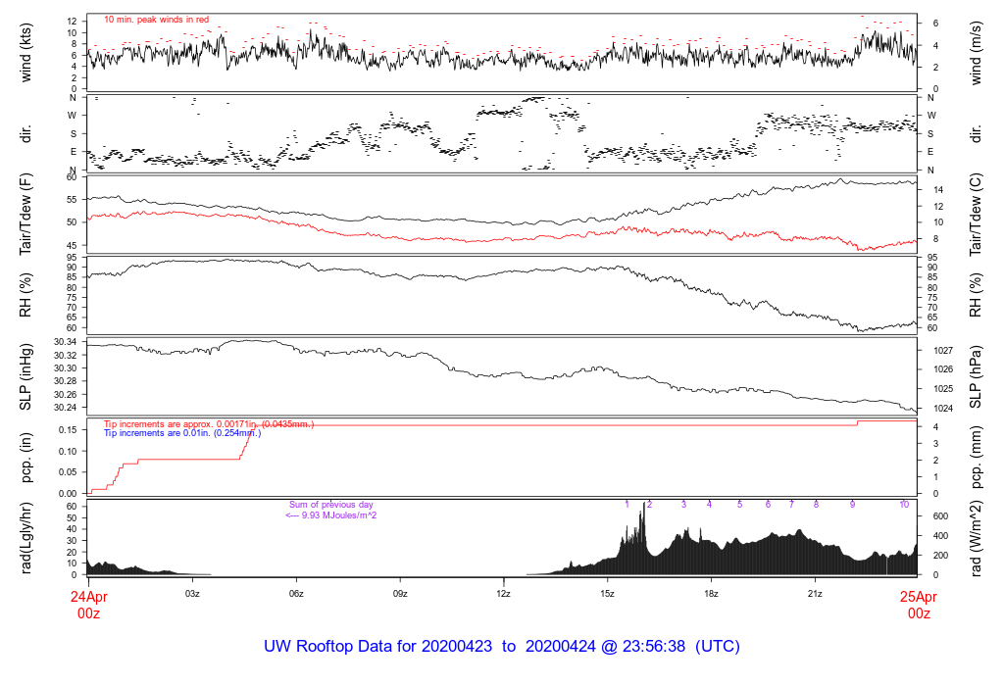Click the 12z tick on the time axis
1004x686 pixels.
(503, 594)
